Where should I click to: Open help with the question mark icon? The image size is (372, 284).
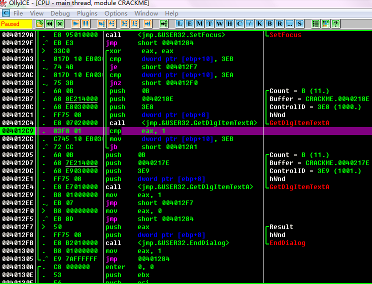(335, 23)
